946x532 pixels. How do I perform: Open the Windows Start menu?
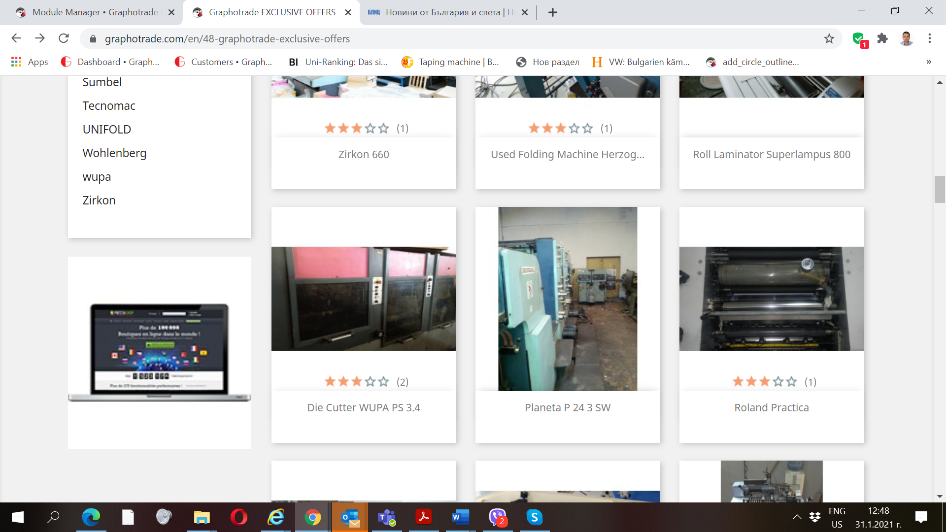(x=17, y=517)
